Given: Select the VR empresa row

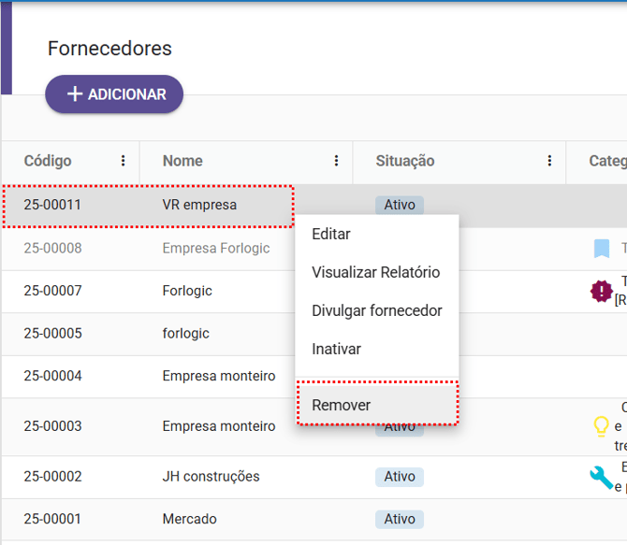Looking at the screenshot, I should point(199,205).
